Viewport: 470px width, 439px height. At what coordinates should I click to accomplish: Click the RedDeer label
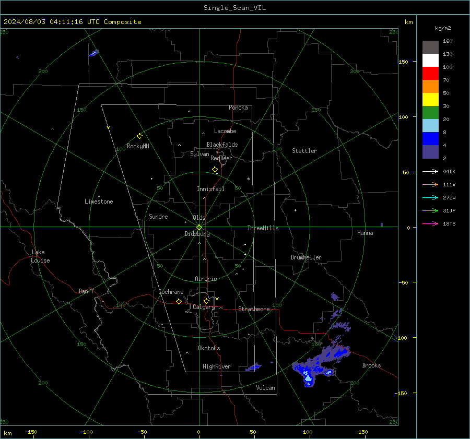pos(221,158)
